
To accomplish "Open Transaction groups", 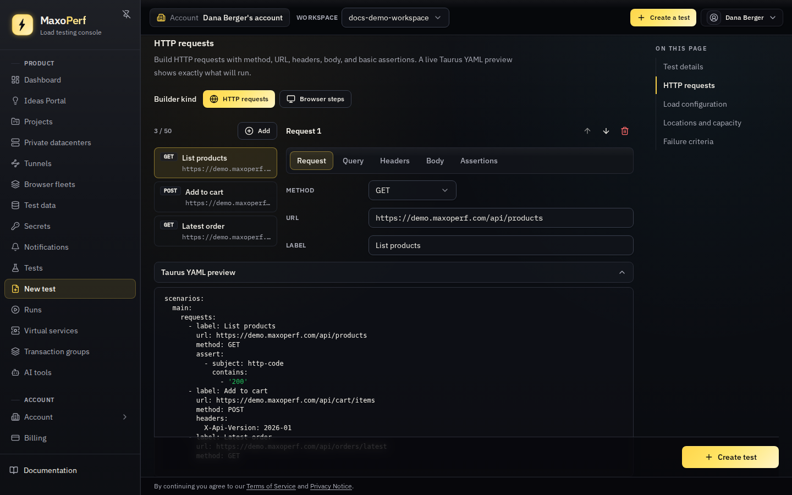I will pos(70,351).
